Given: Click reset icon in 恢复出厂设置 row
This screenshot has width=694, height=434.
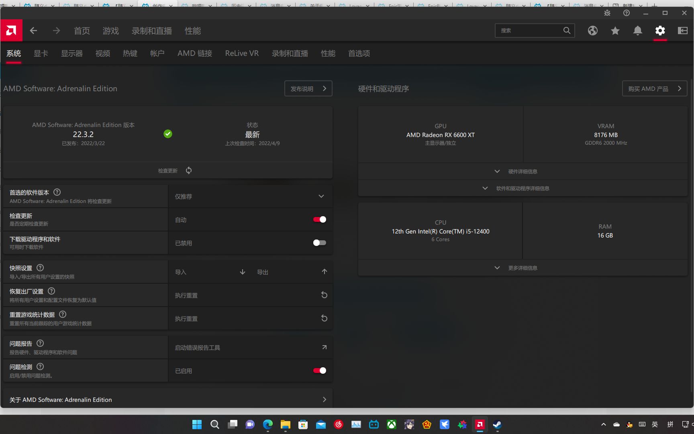Looking at the screenshot, I should [324, 295].
